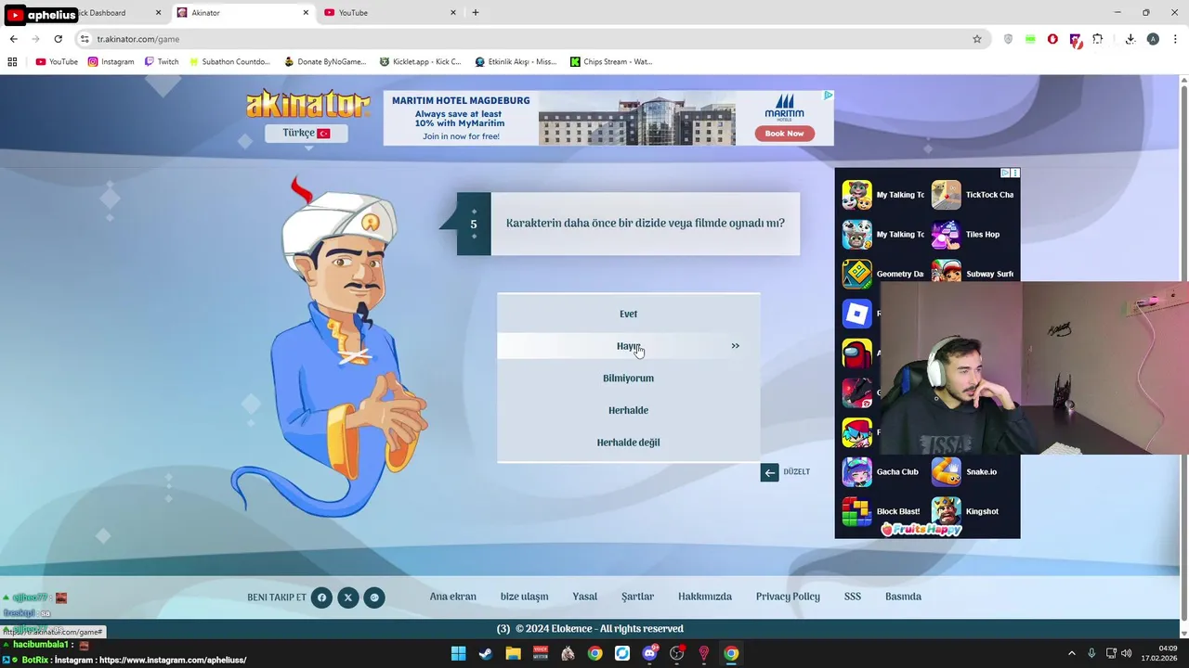Open taskbar volume control
The image size is (1189, 668).
click(x=1127, y=653)
